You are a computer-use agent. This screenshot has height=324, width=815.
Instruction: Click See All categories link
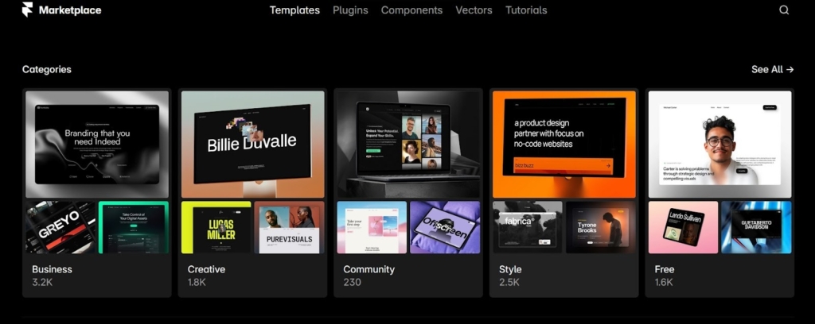772,69
